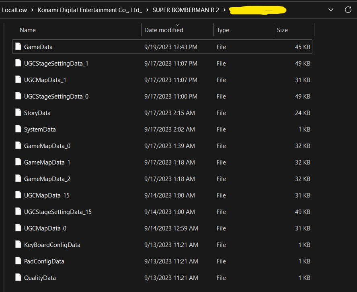Viewport: 357px width, 292px height.
Task: Click the PadConfigData file icon
Action: [18, 261]
